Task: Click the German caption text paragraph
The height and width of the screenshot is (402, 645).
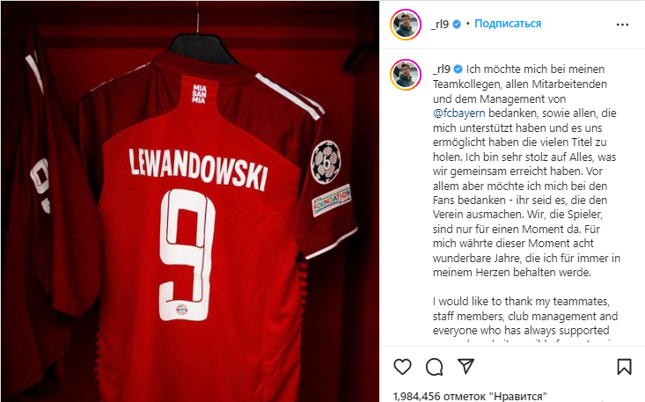Action: click(x=526, y=171)
